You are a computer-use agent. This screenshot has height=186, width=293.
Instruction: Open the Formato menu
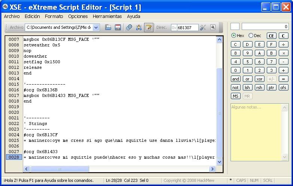click(x=54, y=16)
